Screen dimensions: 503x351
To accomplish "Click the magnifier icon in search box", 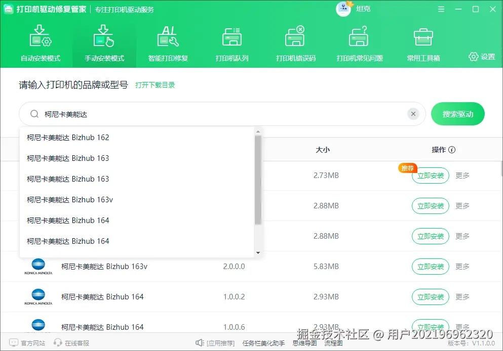I will click(34, 114).
